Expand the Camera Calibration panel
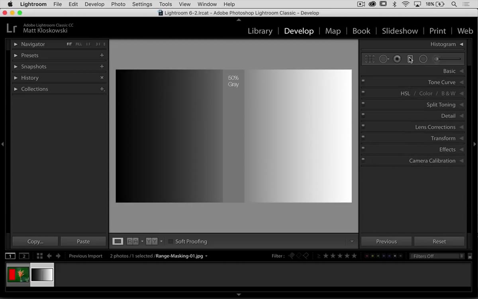Viewport: 478px width, 299px height. (x=462, y=161)
